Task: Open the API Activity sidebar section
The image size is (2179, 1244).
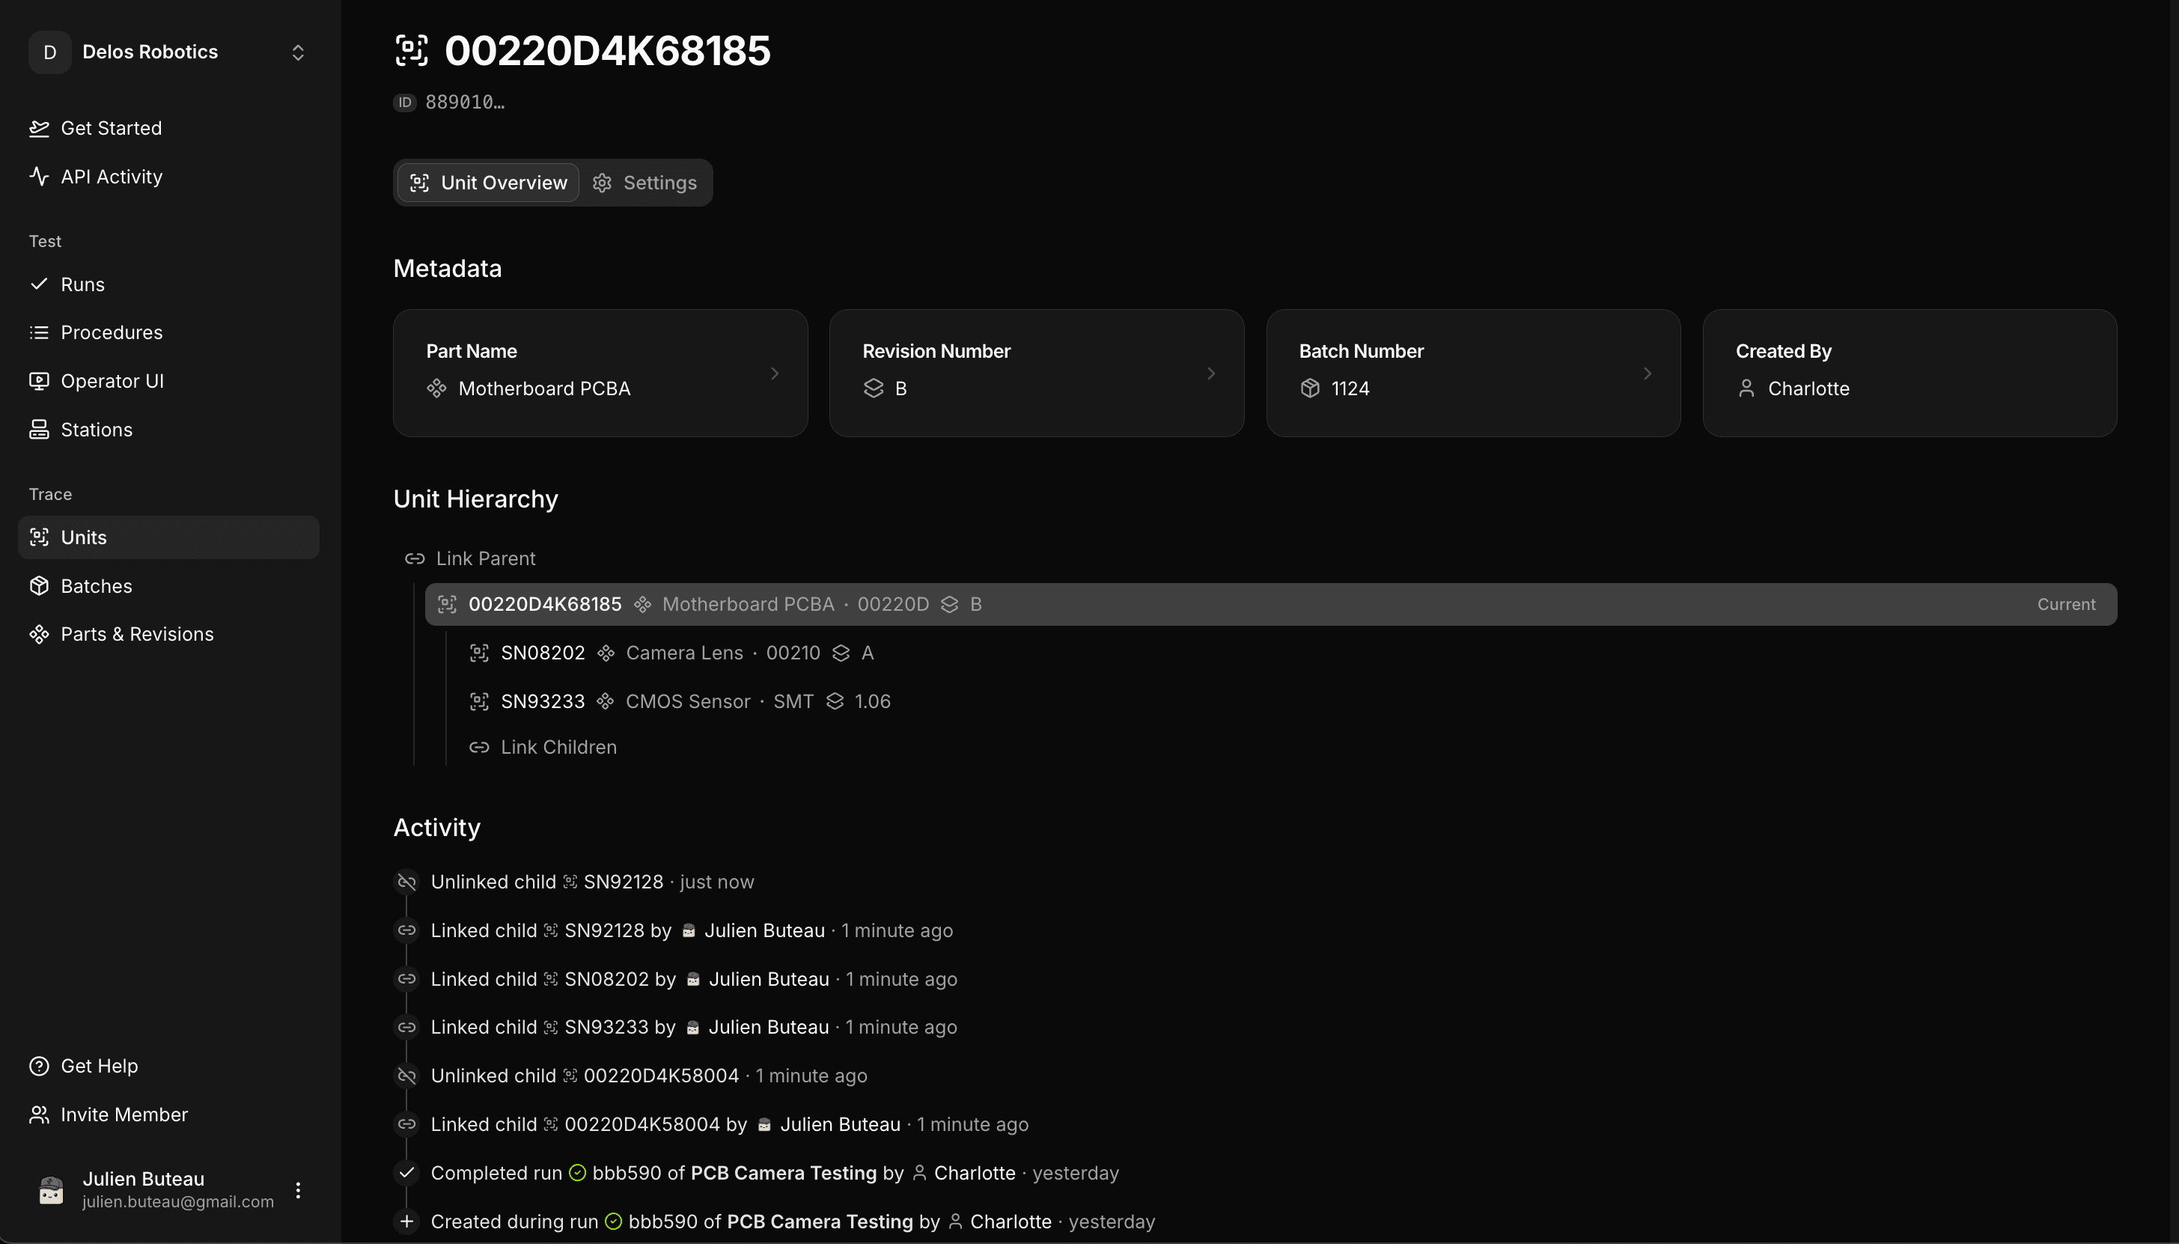Action: [x=111, y=177]
